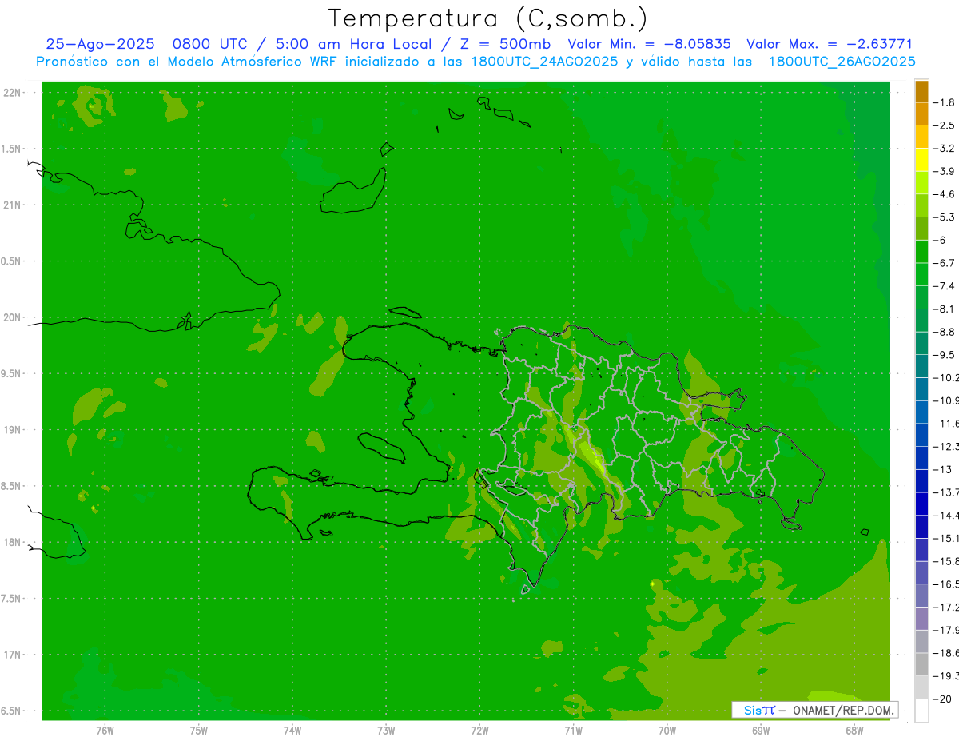This screenshot has height=741, width=959.
Task: Click the 72W longitude label
Action: (479, 731)
